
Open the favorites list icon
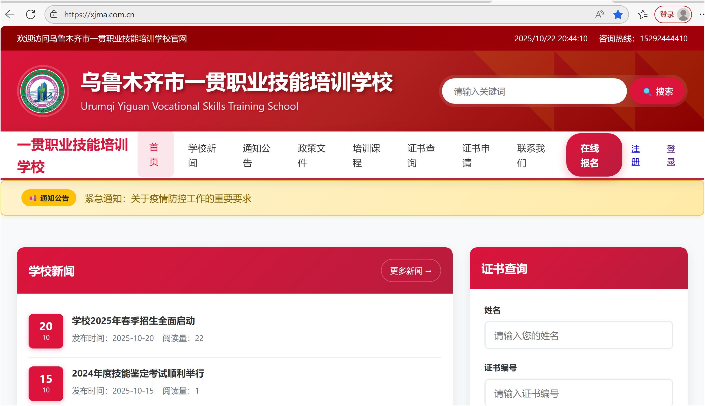click(643, 14)
